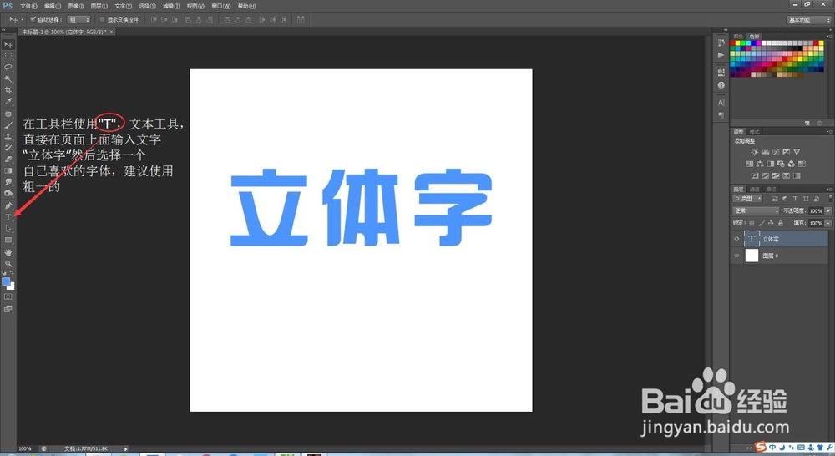
Task: Open the Opacity slider dropdown arrow
Action: 828,211
